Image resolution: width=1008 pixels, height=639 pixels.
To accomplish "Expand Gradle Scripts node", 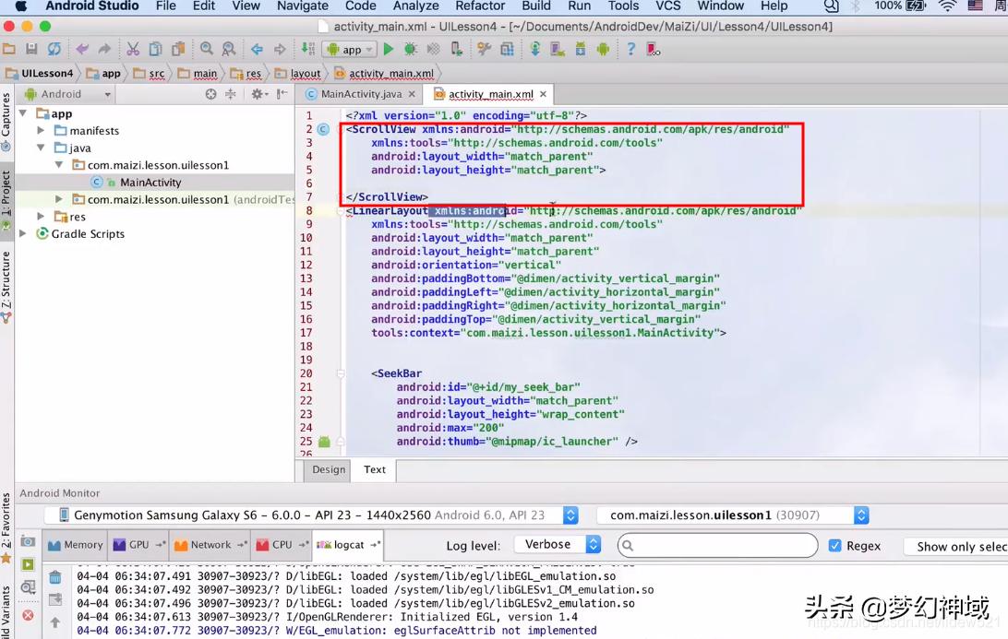I will [x=23, y=234].
